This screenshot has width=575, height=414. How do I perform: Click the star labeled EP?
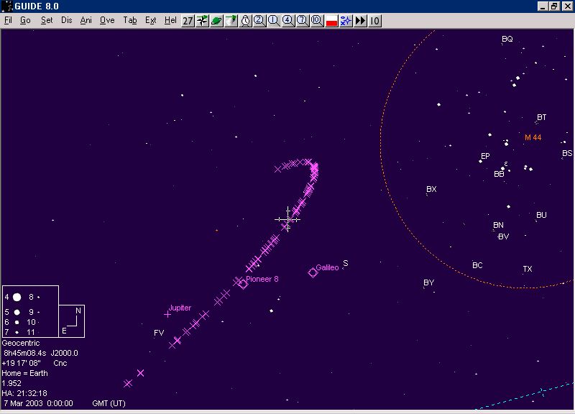[x=485, y=156]
